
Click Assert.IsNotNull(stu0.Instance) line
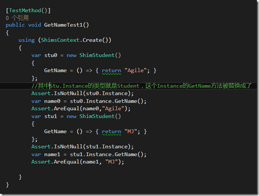pos(82,93)
